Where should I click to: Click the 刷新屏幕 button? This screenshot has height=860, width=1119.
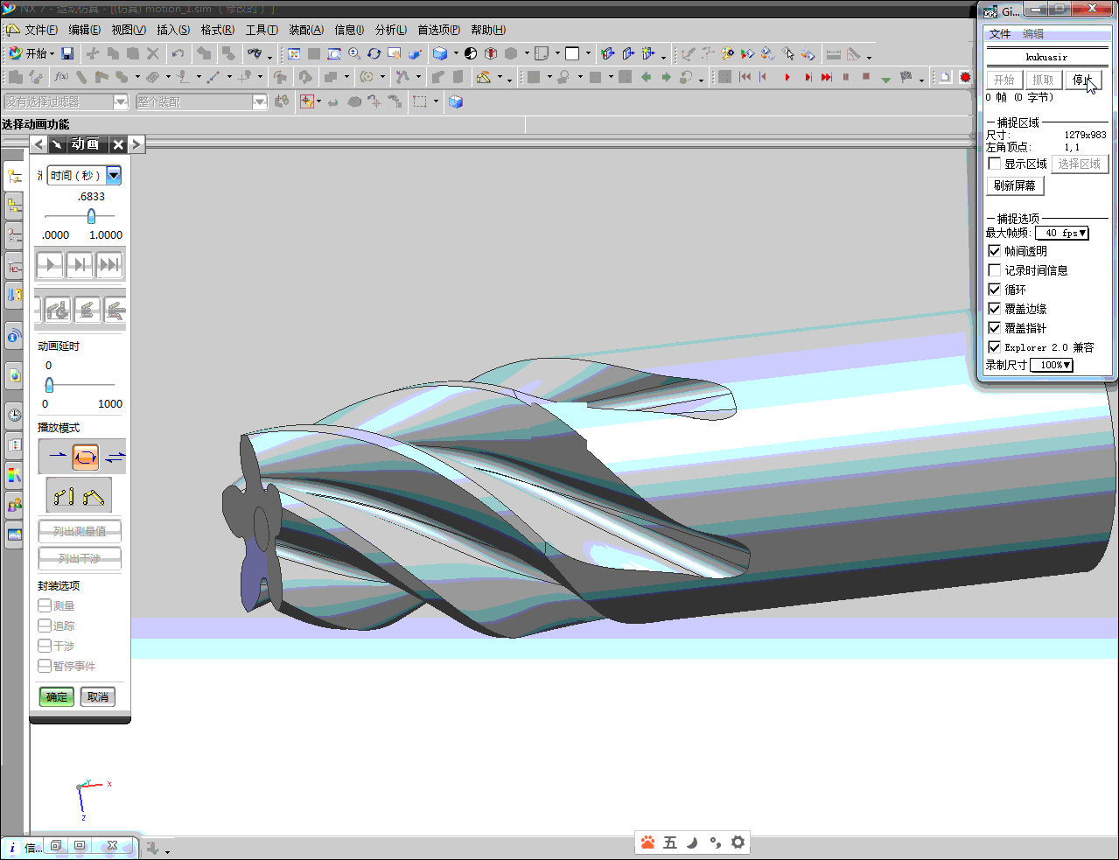tap(1015, 185)
